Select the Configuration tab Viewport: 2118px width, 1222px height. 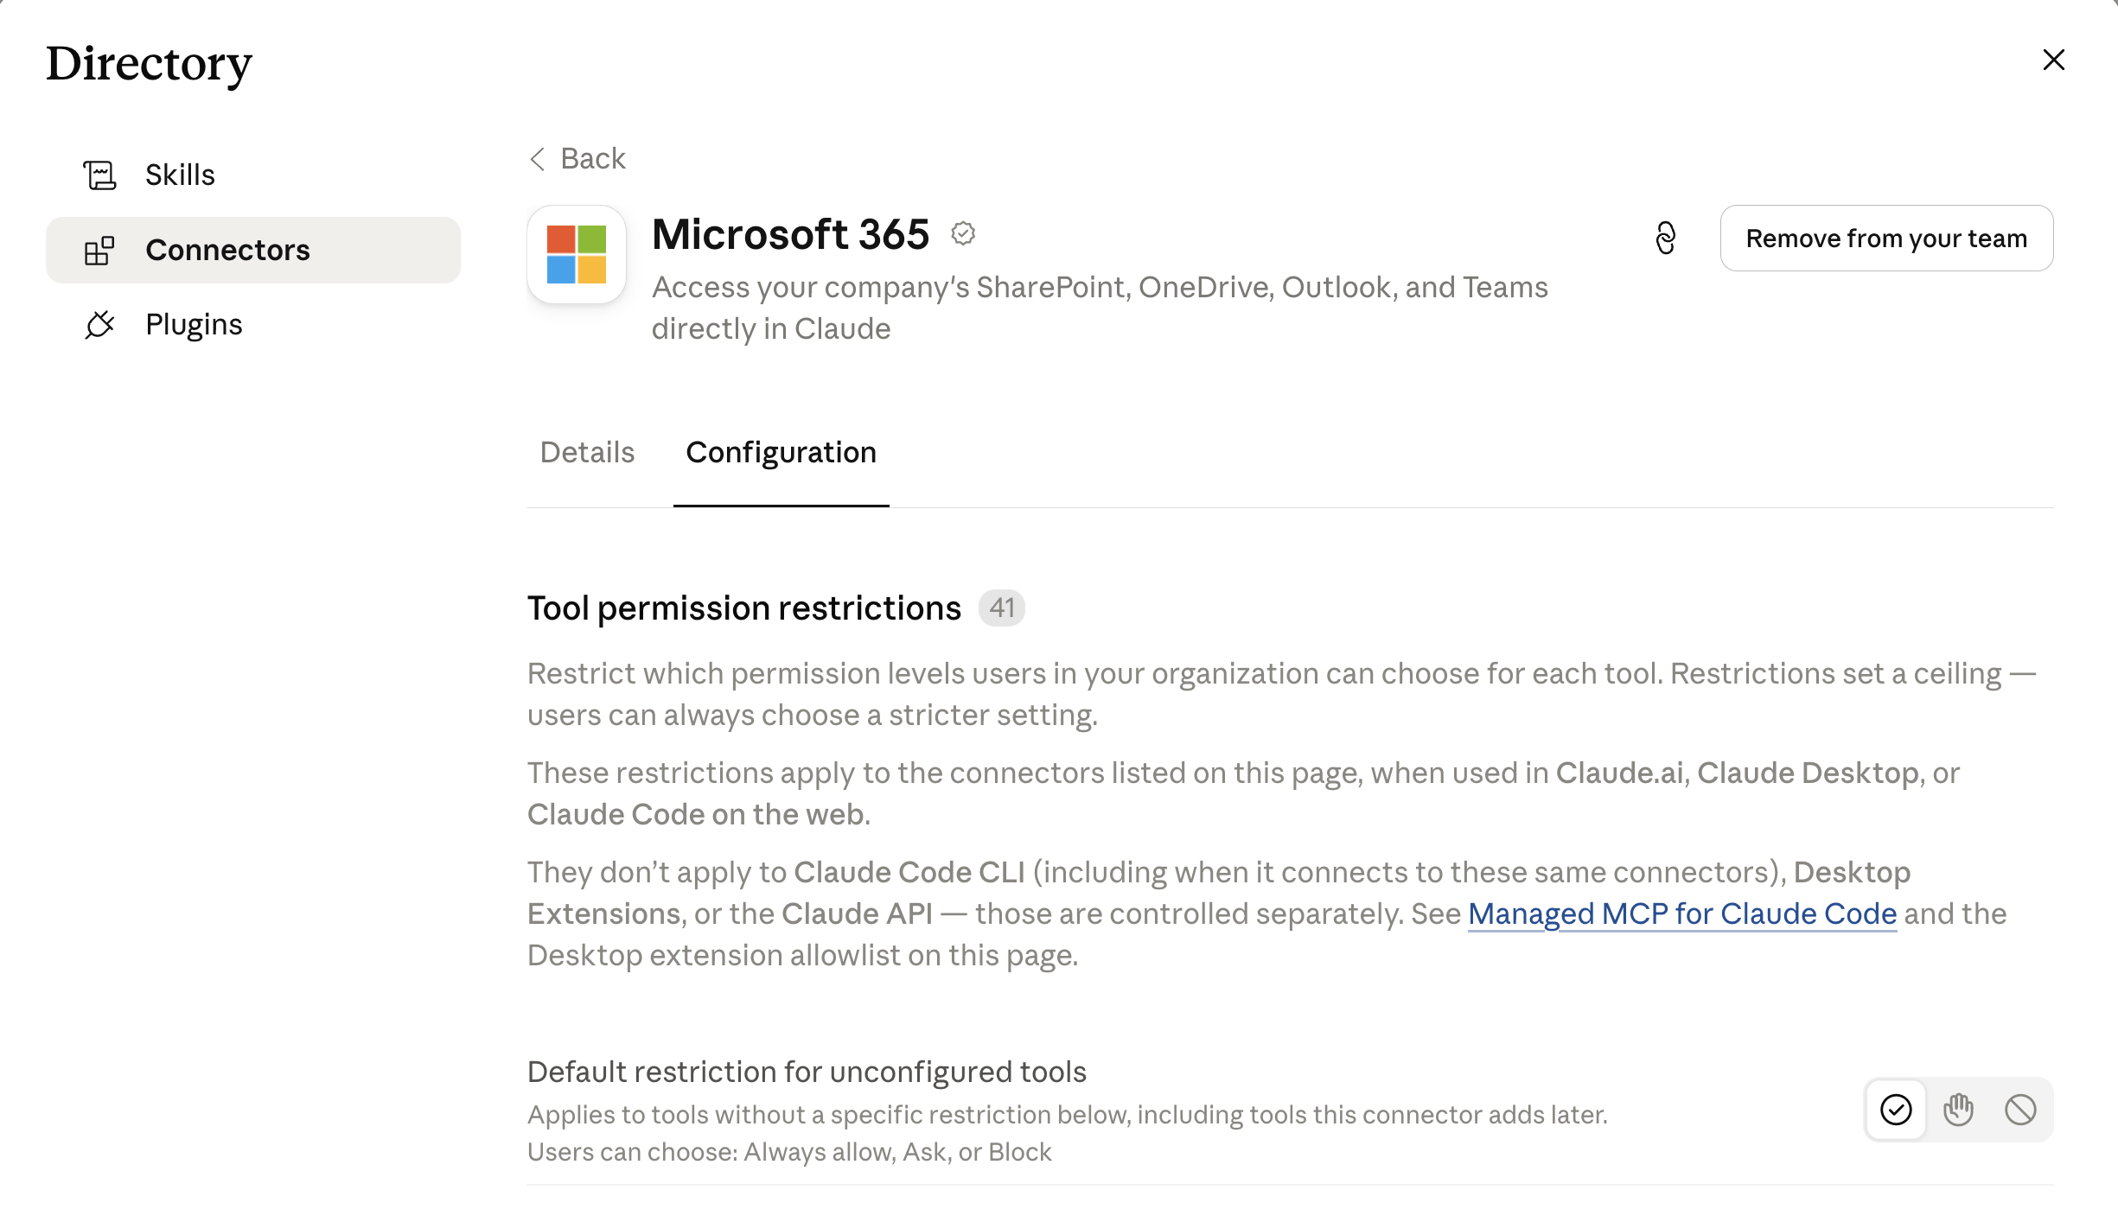coord(781,452)
